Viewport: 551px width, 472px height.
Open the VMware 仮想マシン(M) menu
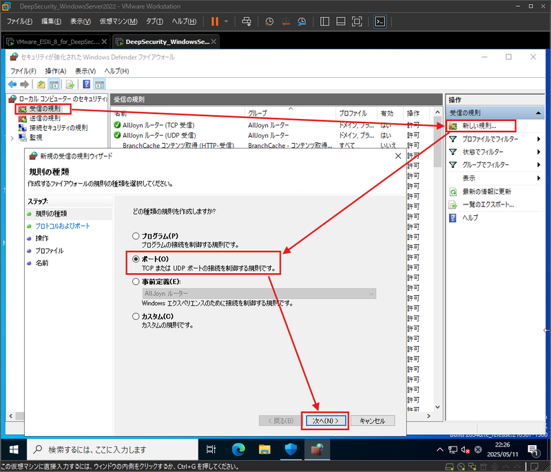[118, 21]
